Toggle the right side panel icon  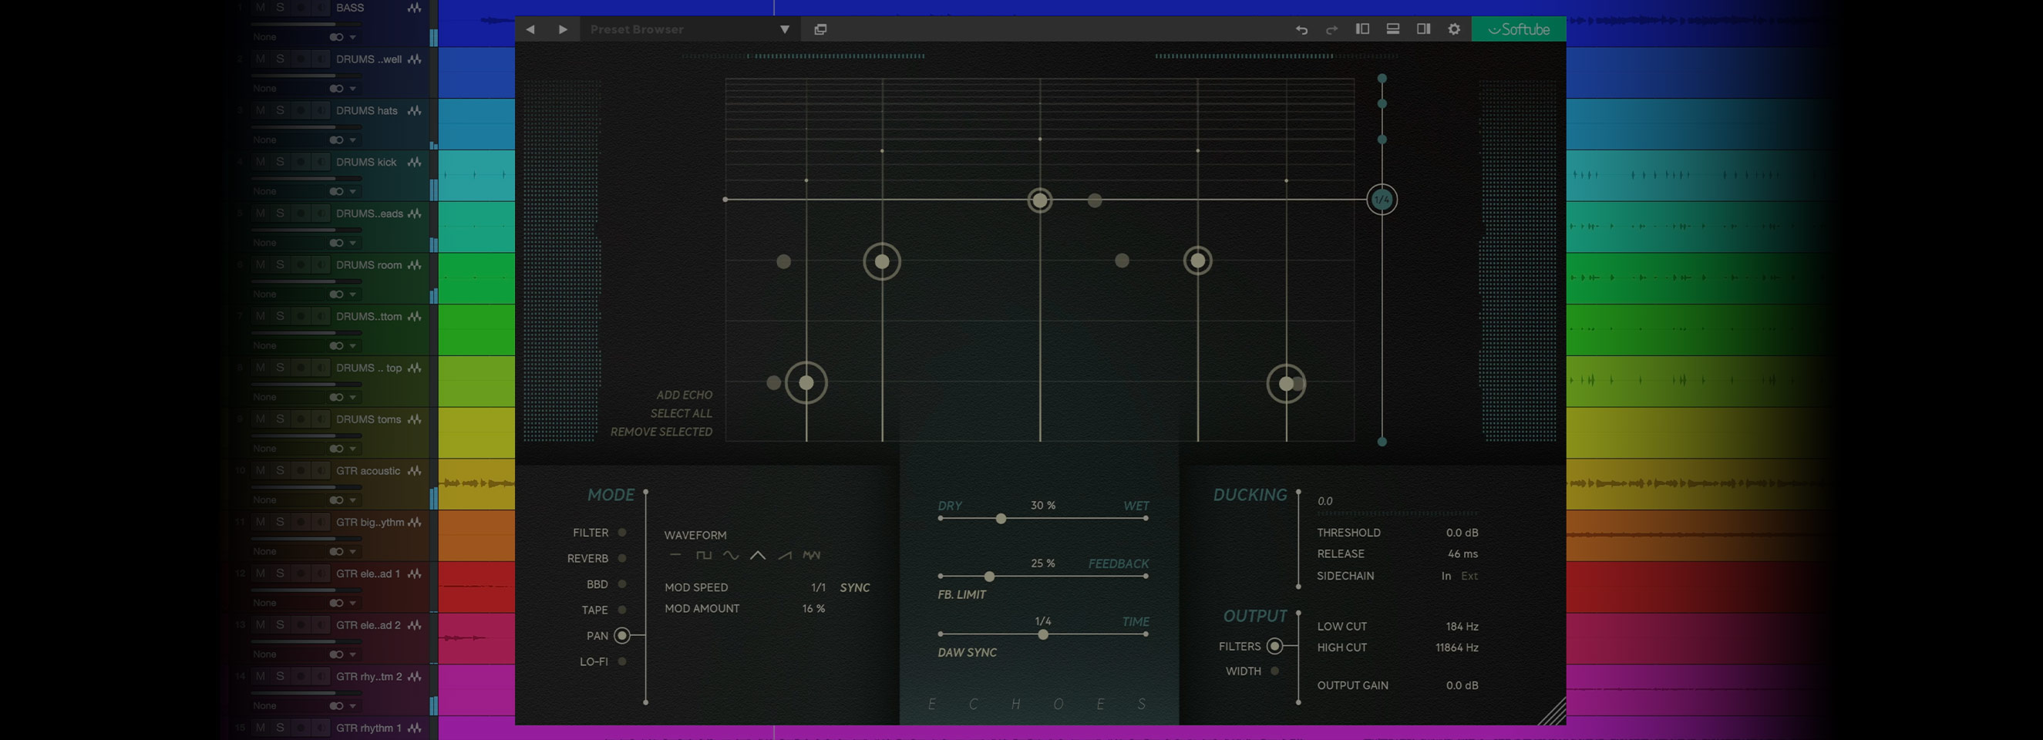pos(1424,29)
